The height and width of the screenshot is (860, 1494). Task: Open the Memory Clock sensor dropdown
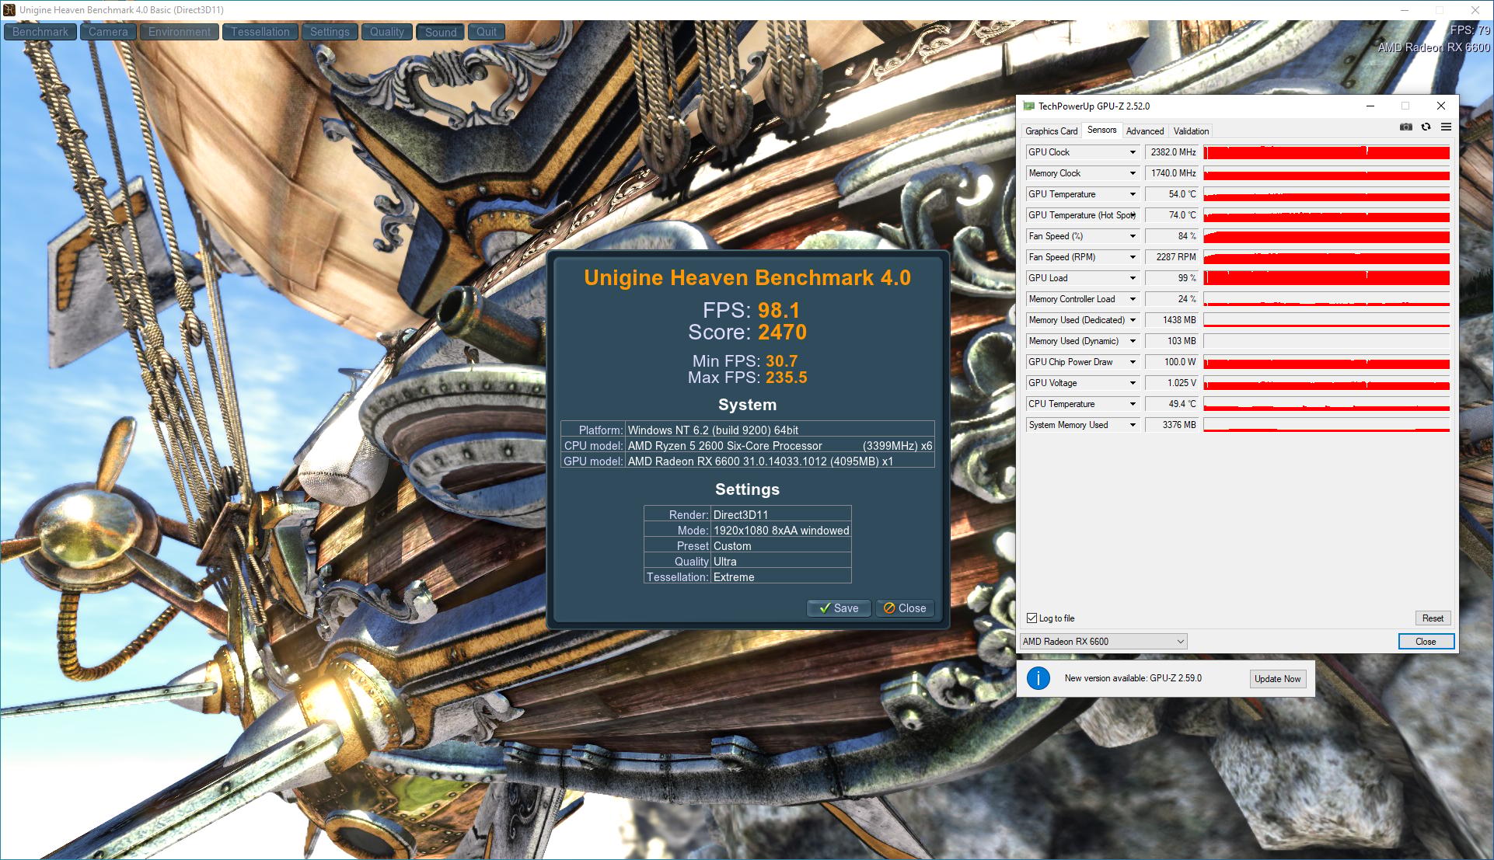click(x=1133, y=173)
